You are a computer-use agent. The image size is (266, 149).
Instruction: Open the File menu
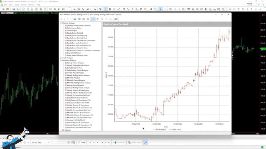(x=5, y=5)
